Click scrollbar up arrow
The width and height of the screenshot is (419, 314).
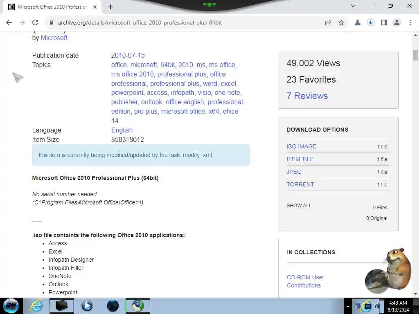coord(415,35)
